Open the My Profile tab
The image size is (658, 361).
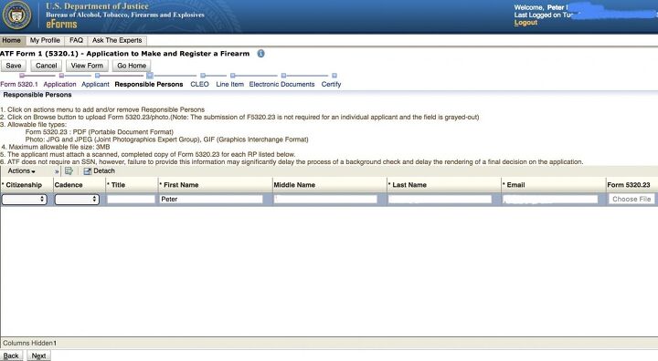point(45,40)
